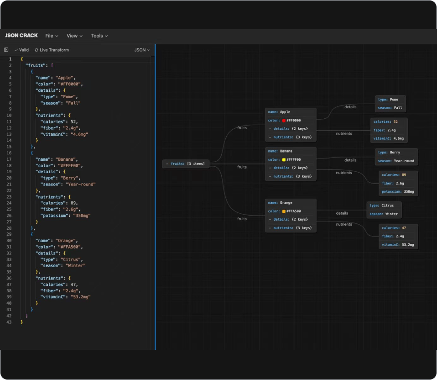The width and height of the screenshot is (437, 380).
Task: Click the red #FF0000 color swatch
Action: coord(284,121)
